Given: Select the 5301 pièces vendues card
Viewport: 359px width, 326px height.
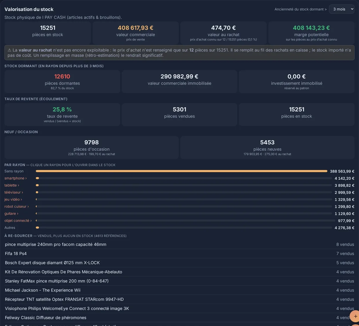Looking at the screenshot, I should click(179, 114).
